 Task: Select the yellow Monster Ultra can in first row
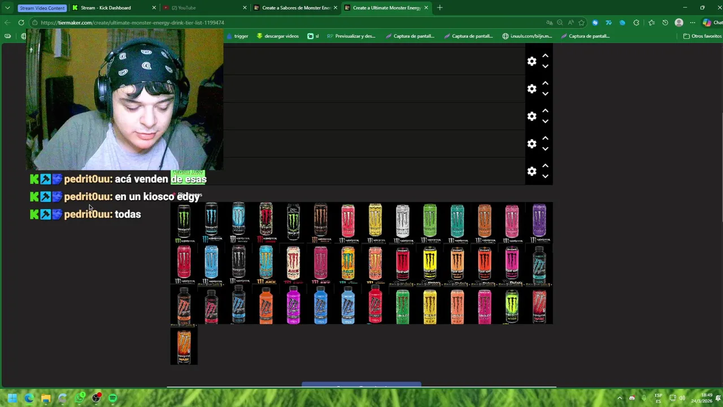pyautogui.click(x=375, y=223)
